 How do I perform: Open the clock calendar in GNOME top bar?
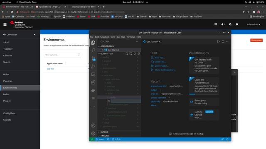(133, 2)
